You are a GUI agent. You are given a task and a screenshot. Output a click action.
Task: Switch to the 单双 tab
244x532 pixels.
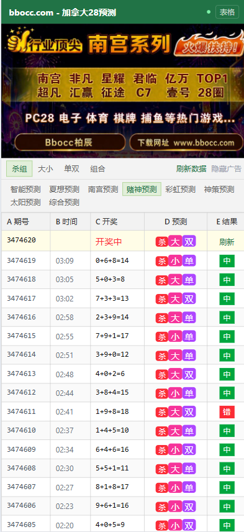[71, 168]
